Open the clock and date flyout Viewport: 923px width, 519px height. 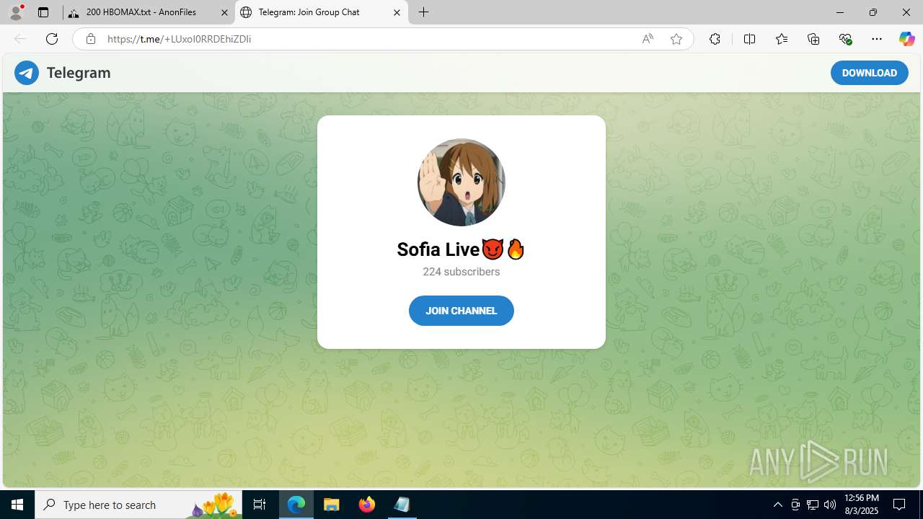pyautogui.click(x=861, y=505)
